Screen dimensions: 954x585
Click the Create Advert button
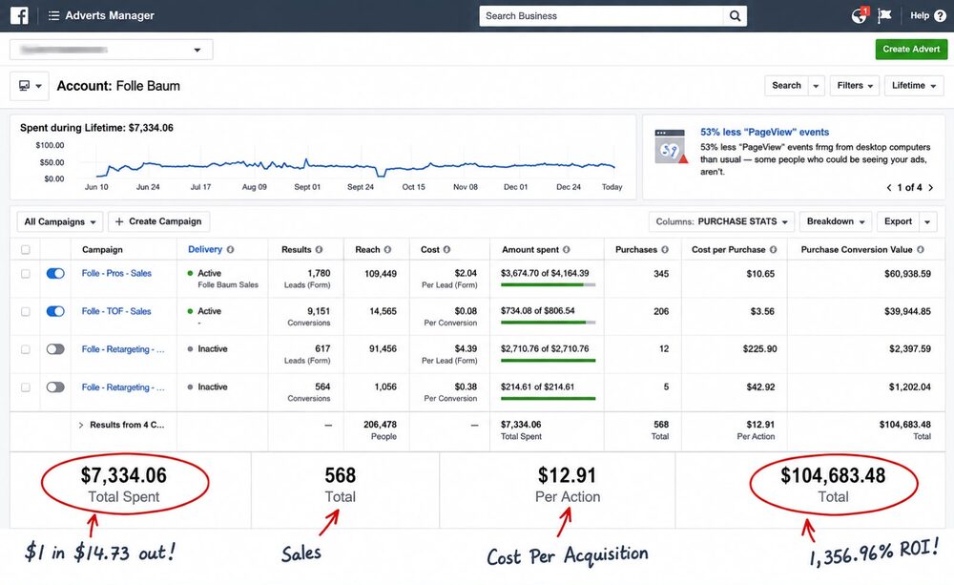[911, 50]
